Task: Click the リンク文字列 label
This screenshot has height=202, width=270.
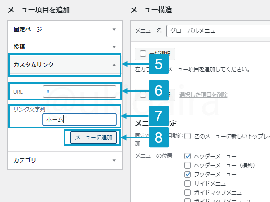Action: pyautogui.click(x=29, y=109)
